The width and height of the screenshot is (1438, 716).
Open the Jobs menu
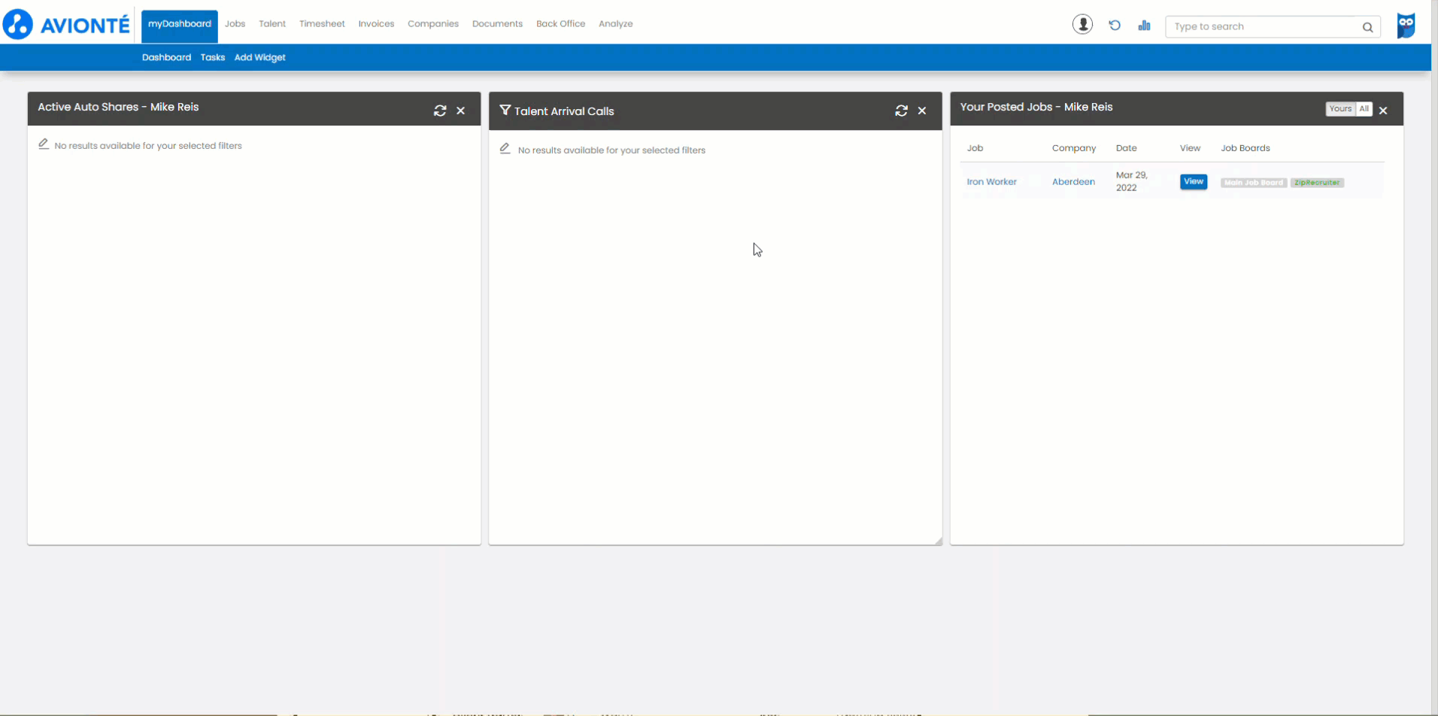click(235, 23)
